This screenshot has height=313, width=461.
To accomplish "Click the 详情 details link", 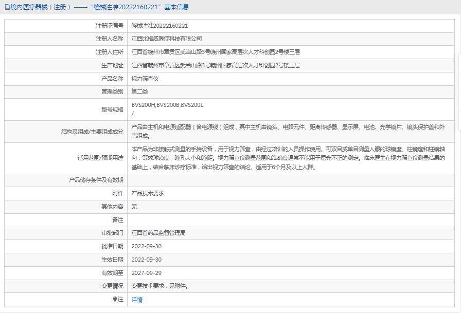I will [x=137, y=300].
